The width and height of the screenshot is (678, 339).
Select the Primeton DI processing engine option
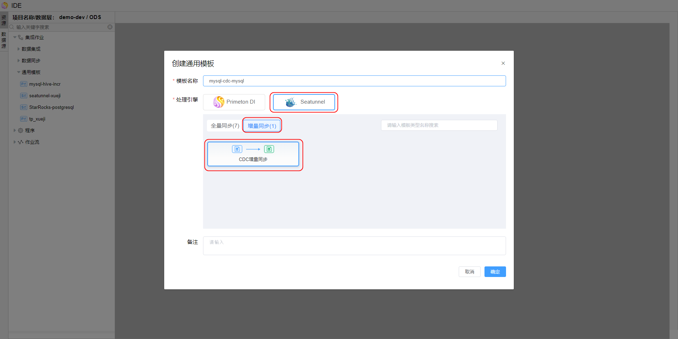(x=234, y=102)
